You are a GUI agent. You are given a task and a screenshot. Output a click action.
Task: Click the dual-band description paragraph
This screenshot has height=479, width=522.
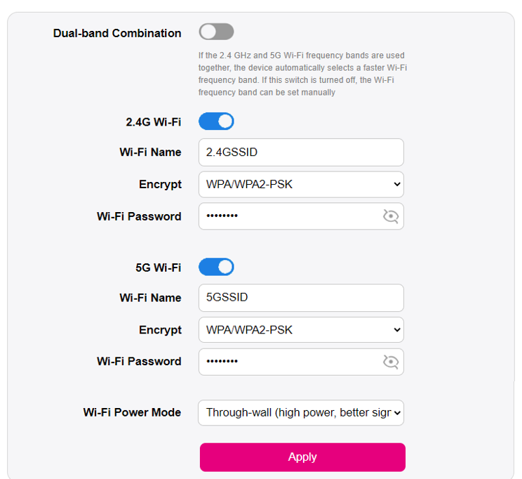[x=302, y=74]
